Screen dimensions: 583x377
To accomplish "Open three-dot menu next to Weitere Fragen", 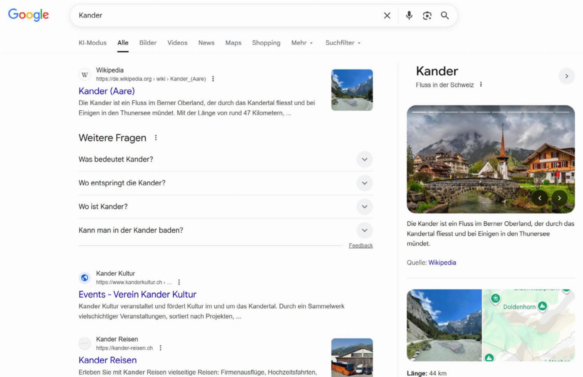I will 156,138.
